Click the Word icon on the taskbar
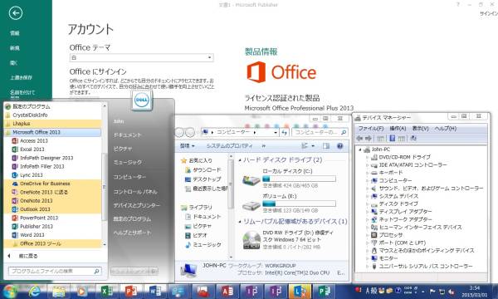Viewport: 498px width, 299px height. point(155,292)
